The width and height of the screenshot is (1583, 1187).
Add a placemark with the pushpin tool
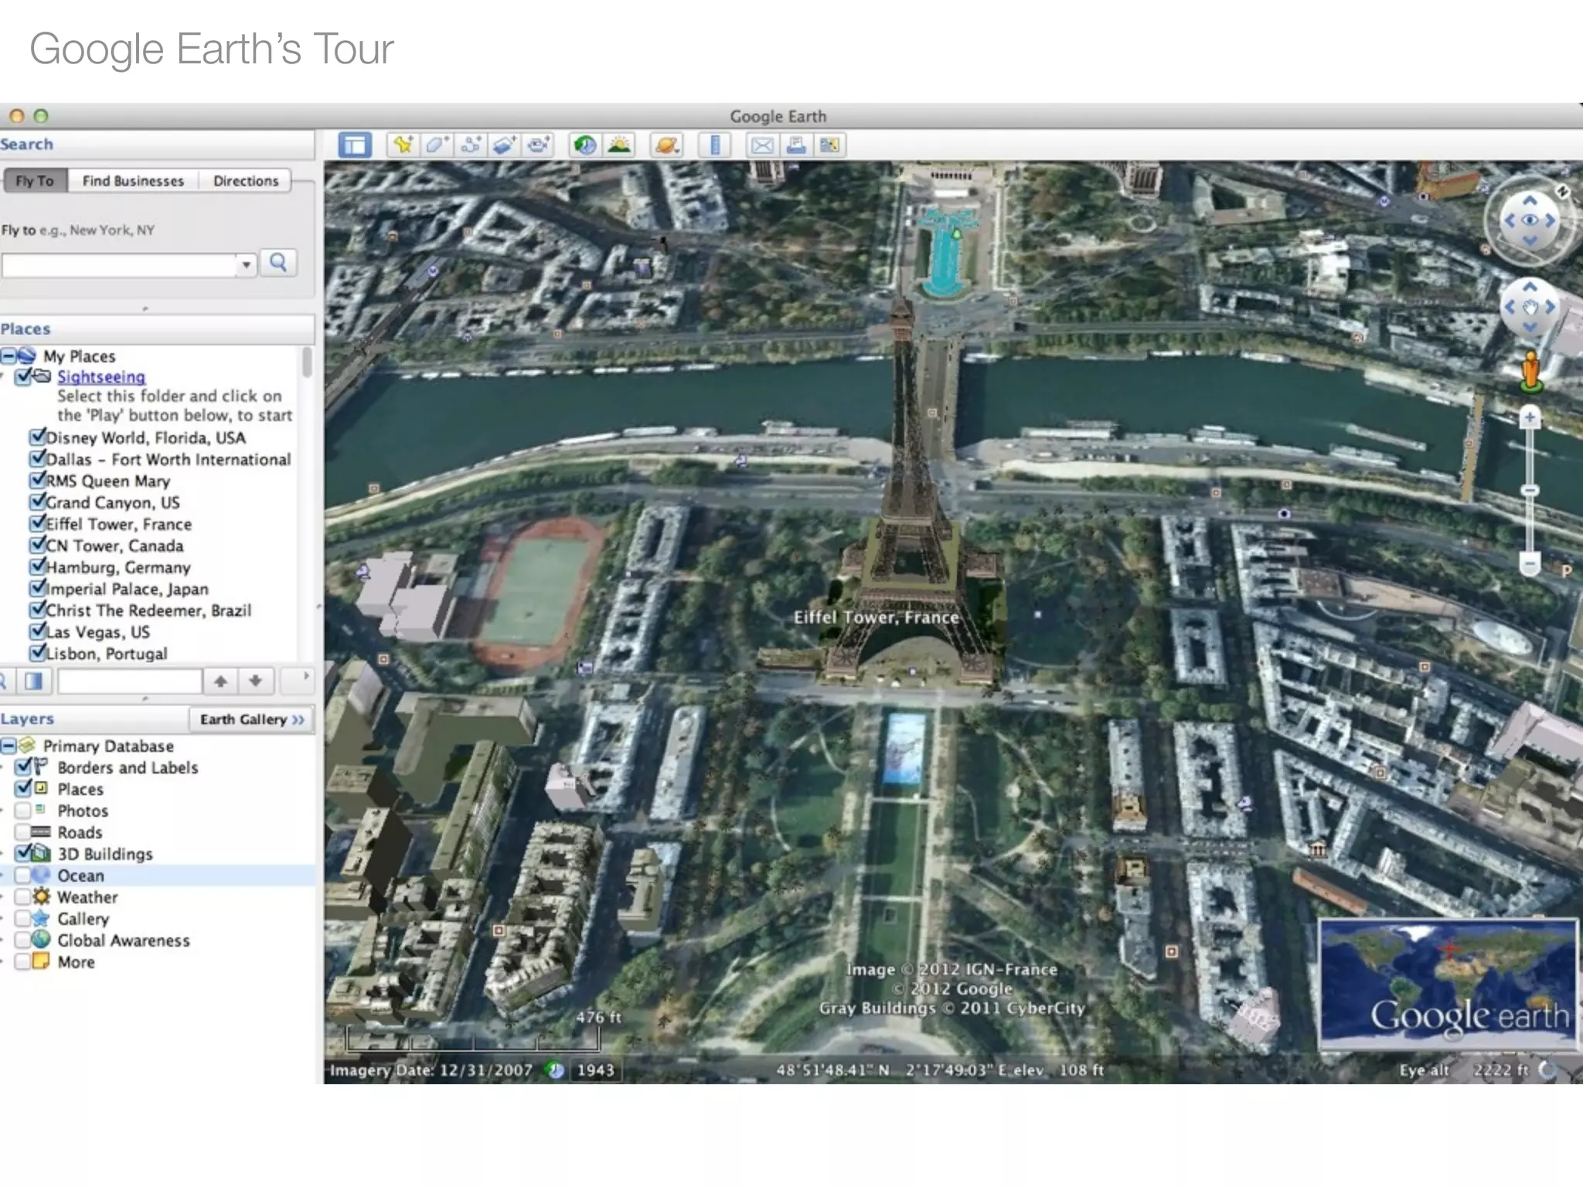403,145
